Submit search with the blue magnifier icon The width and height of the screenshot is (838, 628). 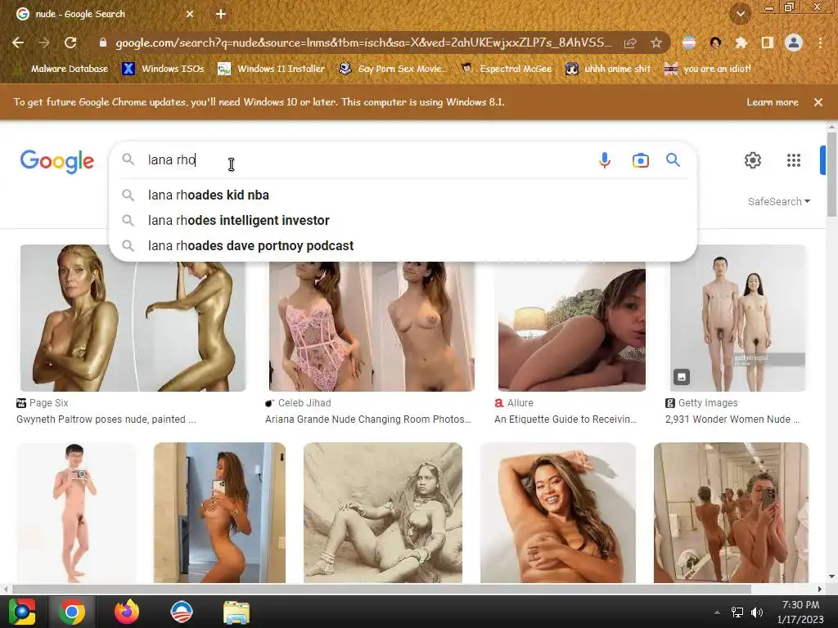point(673,159)
